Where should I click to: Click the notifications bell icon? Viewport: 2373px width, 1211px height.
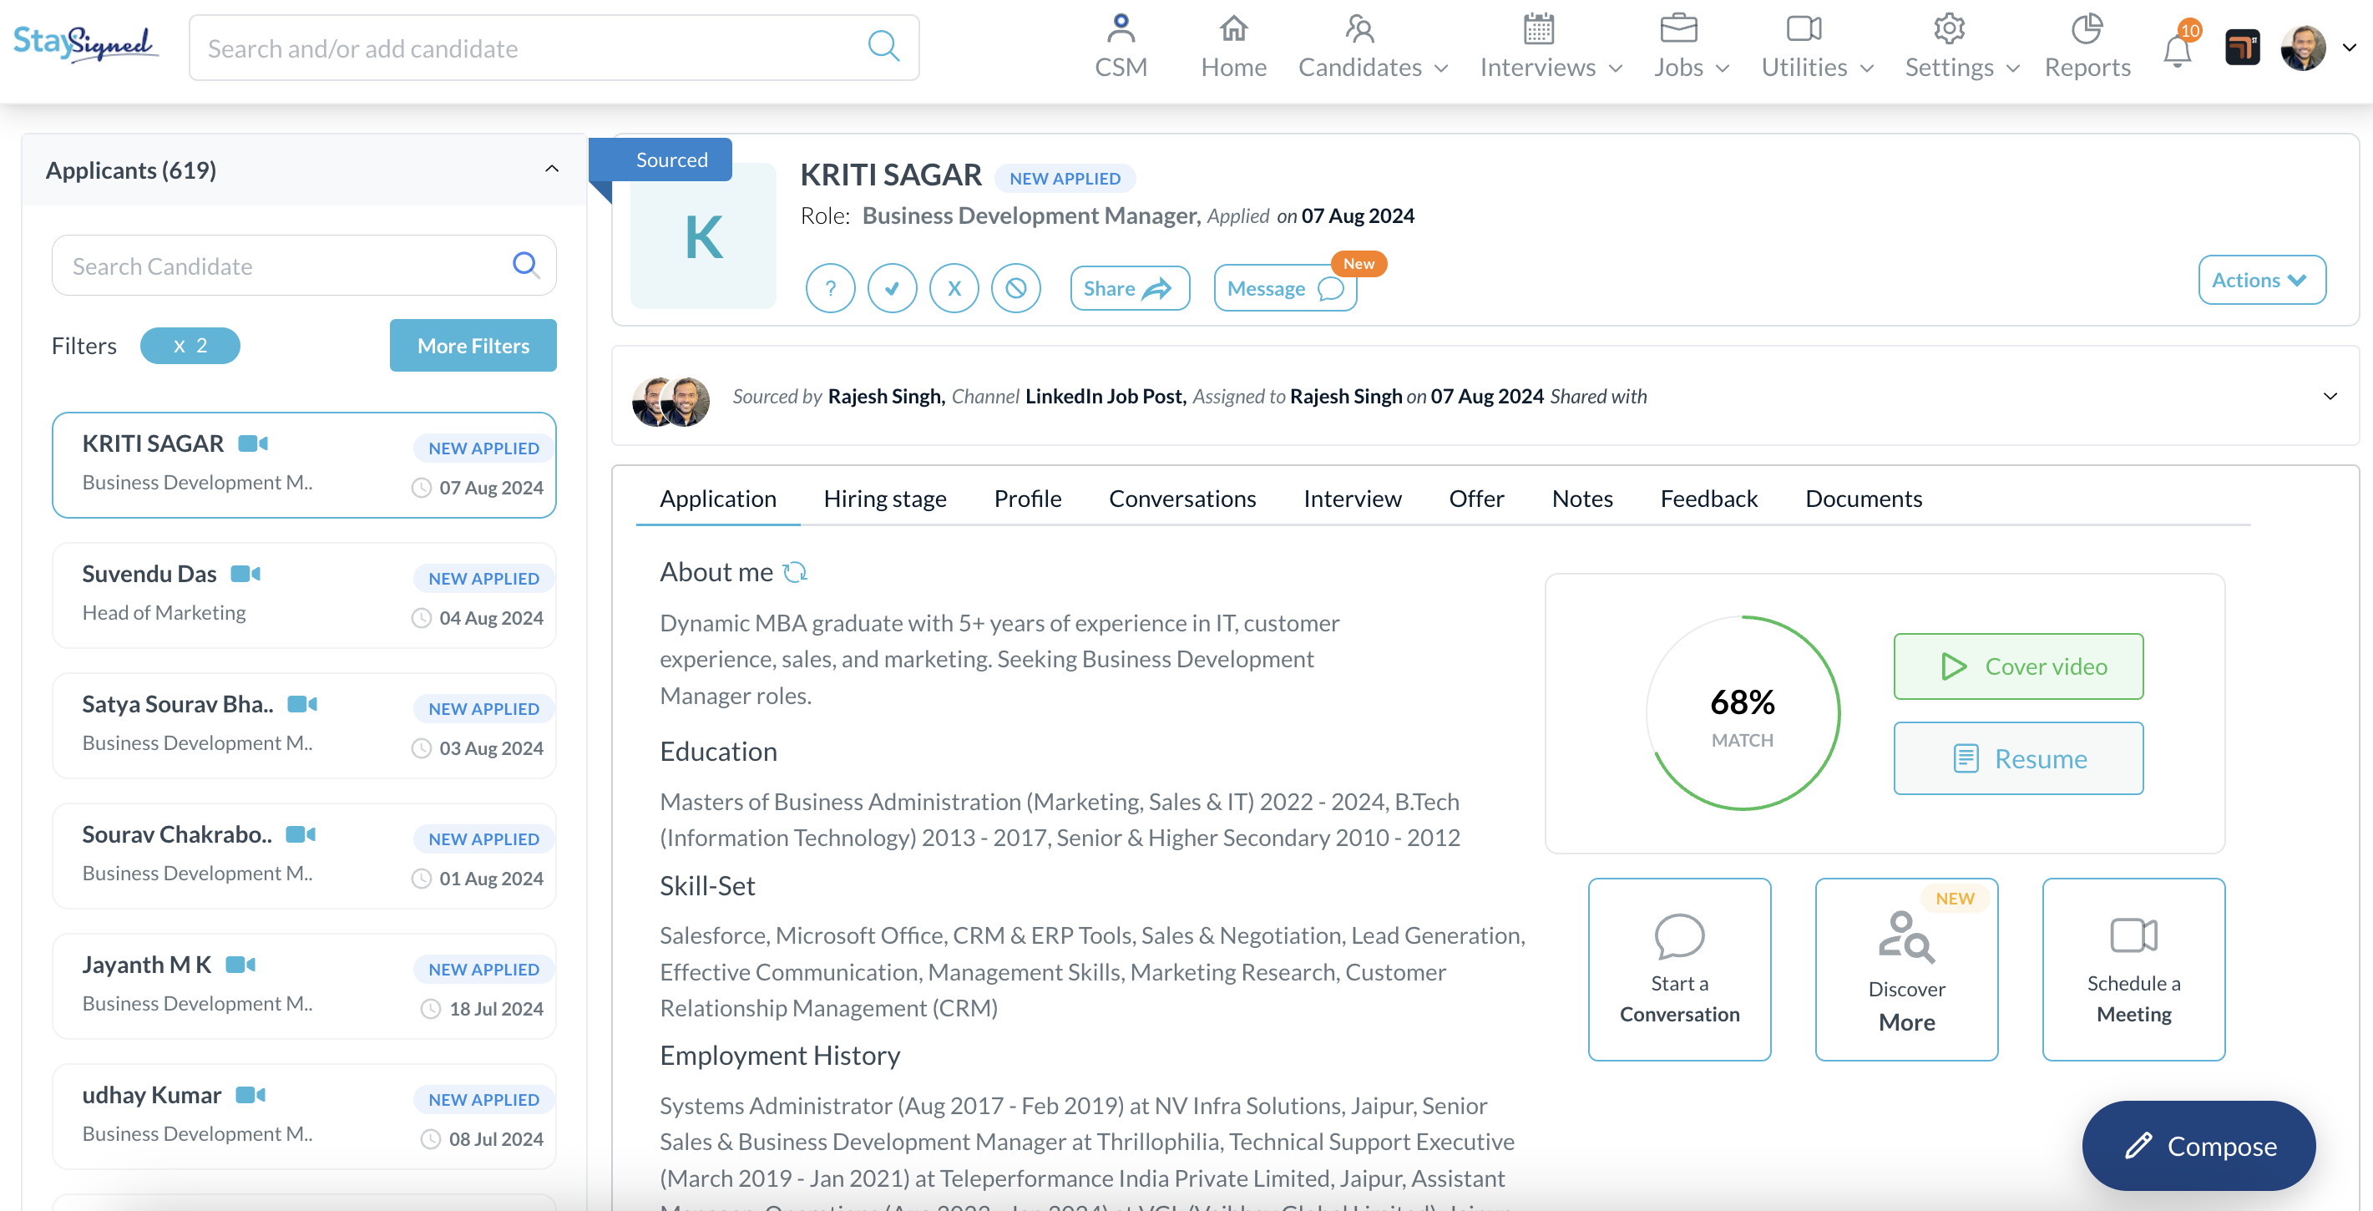pos(2177,51)
